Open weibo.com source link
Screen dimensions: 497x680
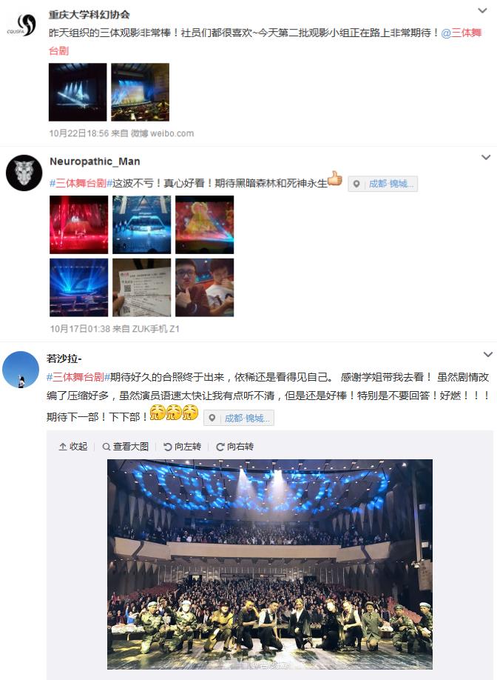[x=172, y=133]
